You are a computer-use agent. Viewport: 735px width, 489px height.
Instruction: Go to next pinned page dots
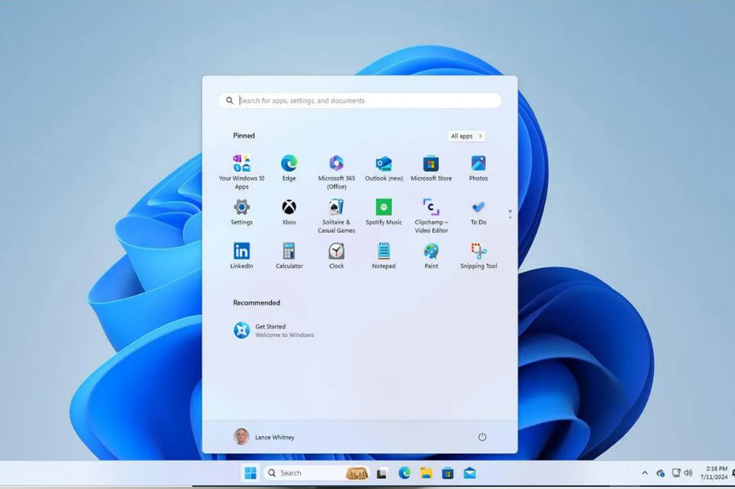coord(510,214)
